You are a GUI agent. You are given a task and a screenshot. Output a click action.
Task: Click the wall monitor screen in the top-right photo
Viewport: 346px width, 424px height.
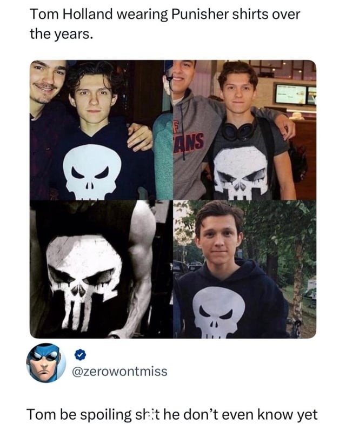[291, 95]
